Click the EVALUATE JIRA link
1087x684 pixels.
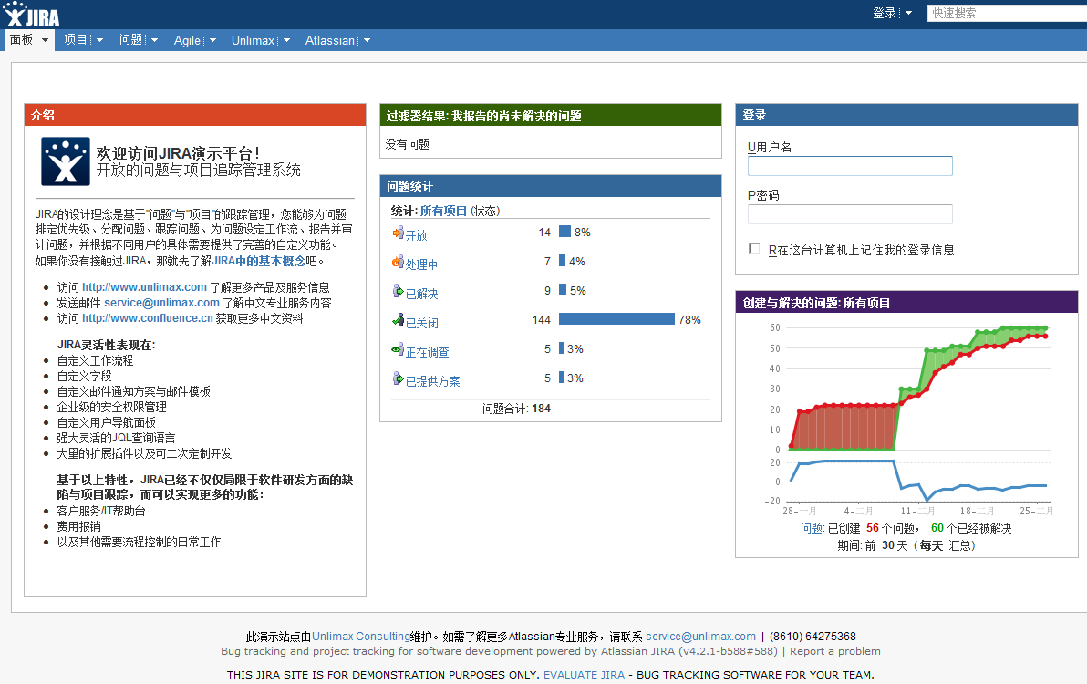coord(584,675)
